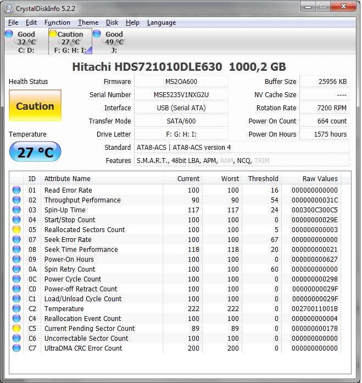Click the Worst column header
362x383 pixels.
tap(222, 178)
